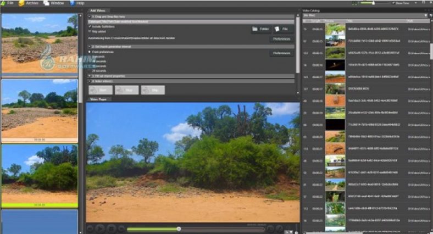Expand the section 3 shared properties header
Image resolution: width=433 pixels, height=234 pixels.
click(x=90, y=76)
